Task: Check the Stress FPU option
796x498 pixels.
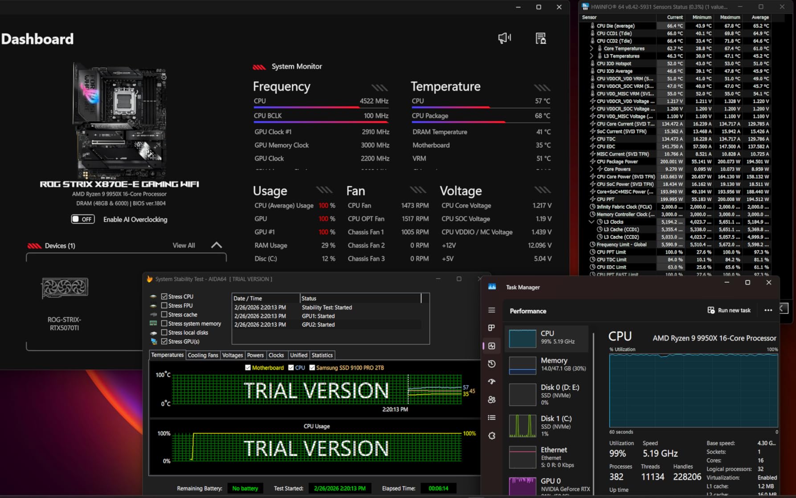Action: click(x=164, y=306)
